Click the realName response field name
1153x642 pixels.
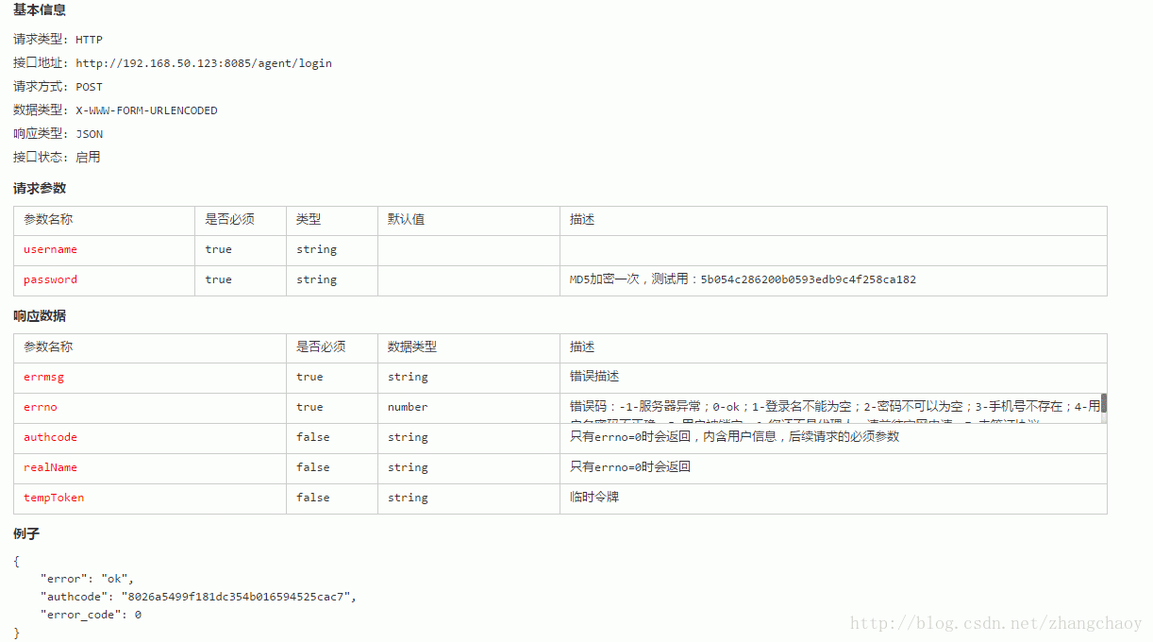coord(48,467)
